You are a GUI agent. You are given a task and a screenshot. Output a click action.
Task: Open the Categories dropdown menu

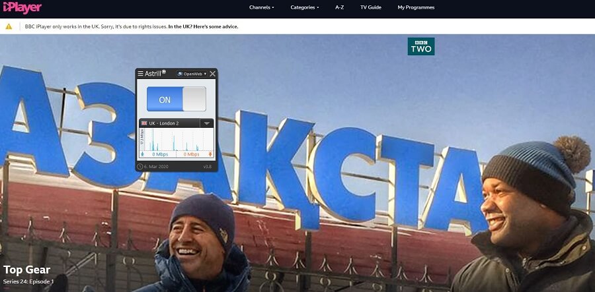(x=305, y=7)
